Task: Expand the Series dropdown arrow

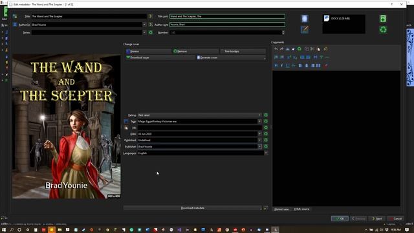Action: tap(144, 32)
